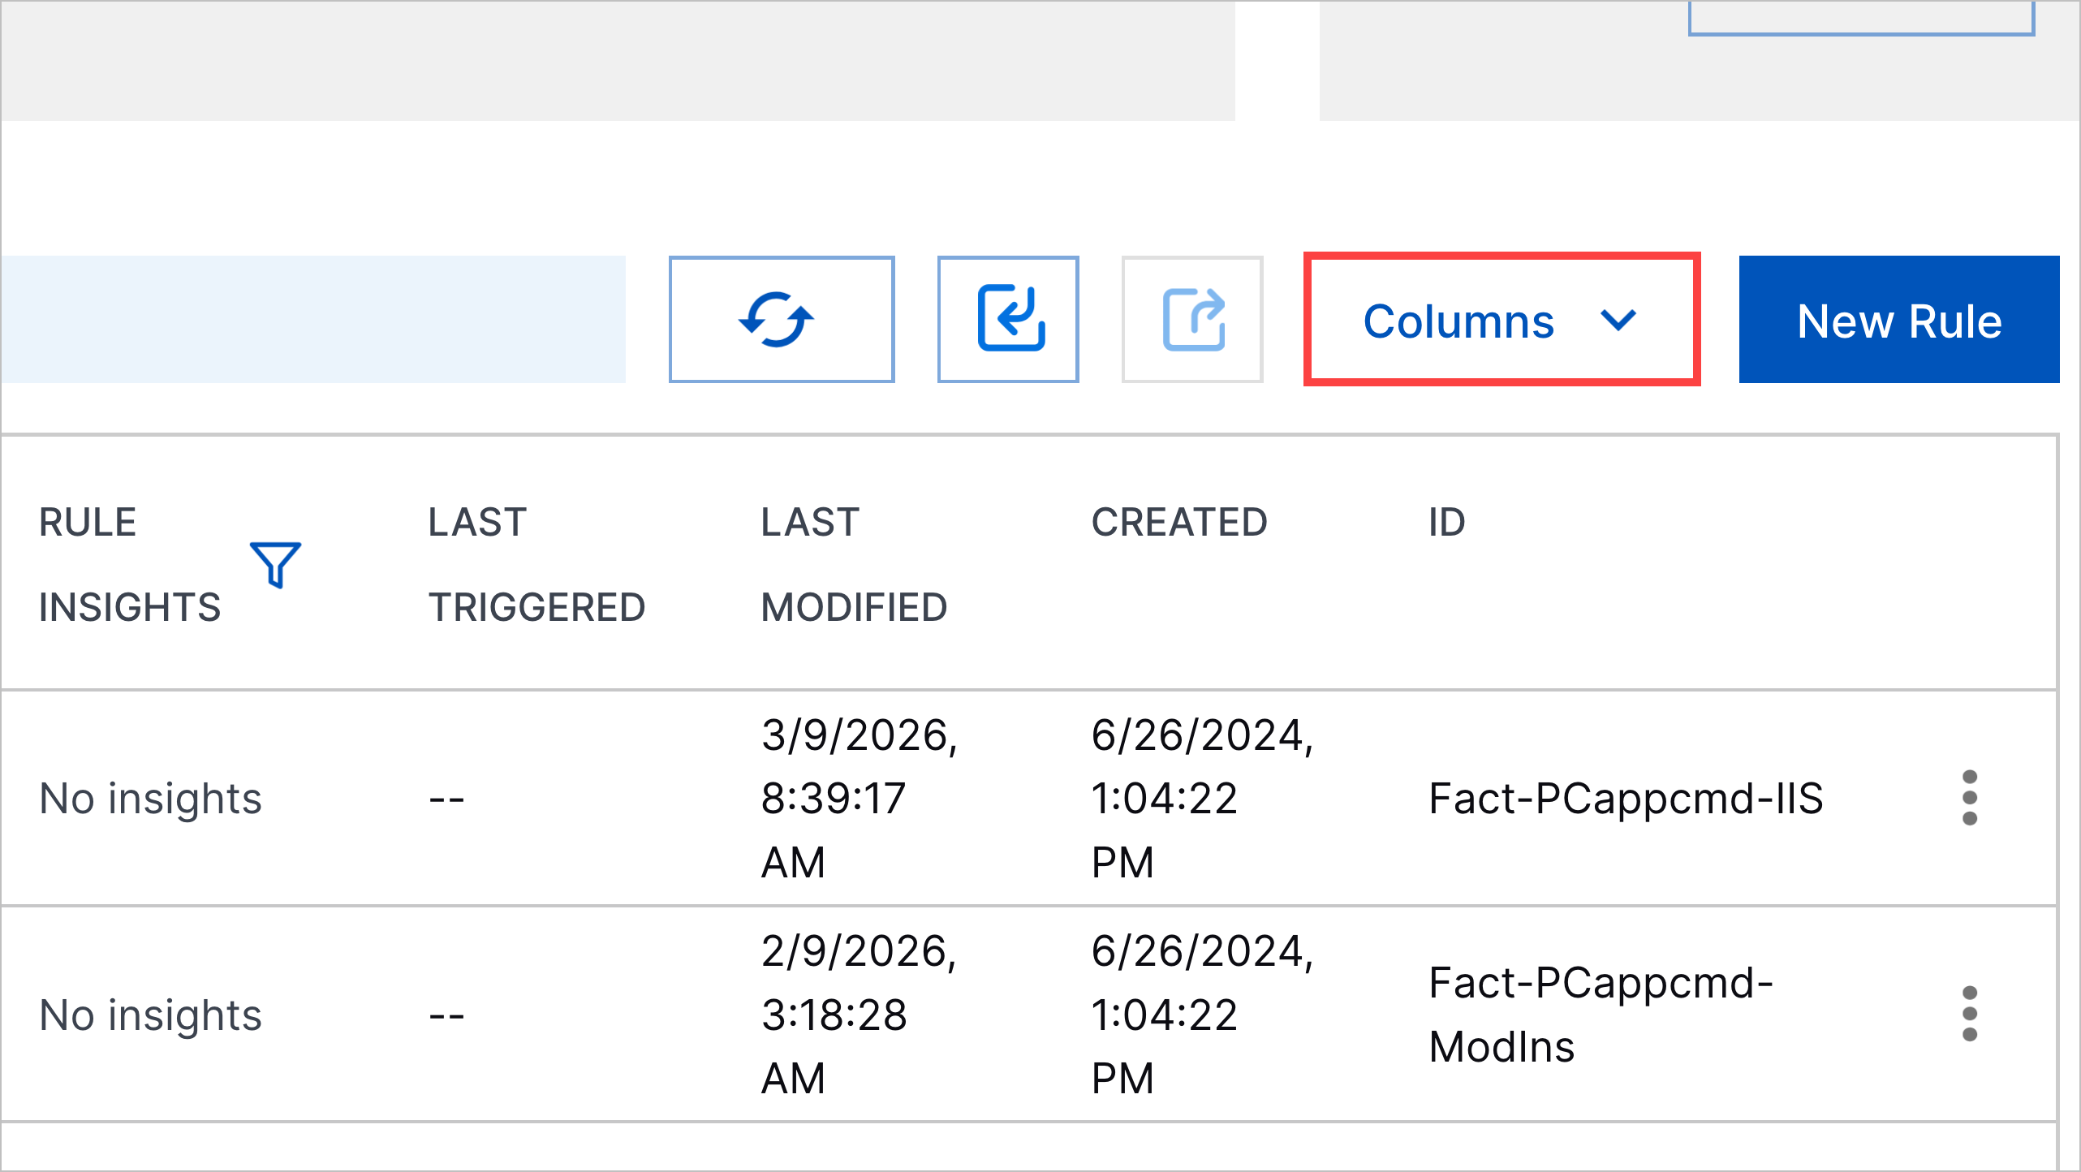
Task: Click the import rules icon
Action: pos(1007,319)
